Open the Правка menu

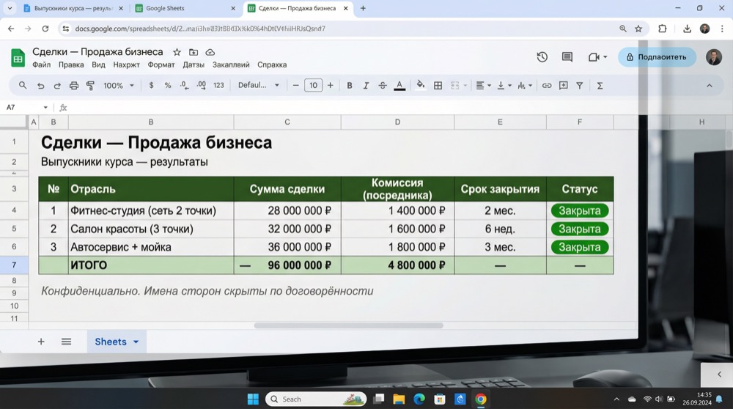click(71, 65)
